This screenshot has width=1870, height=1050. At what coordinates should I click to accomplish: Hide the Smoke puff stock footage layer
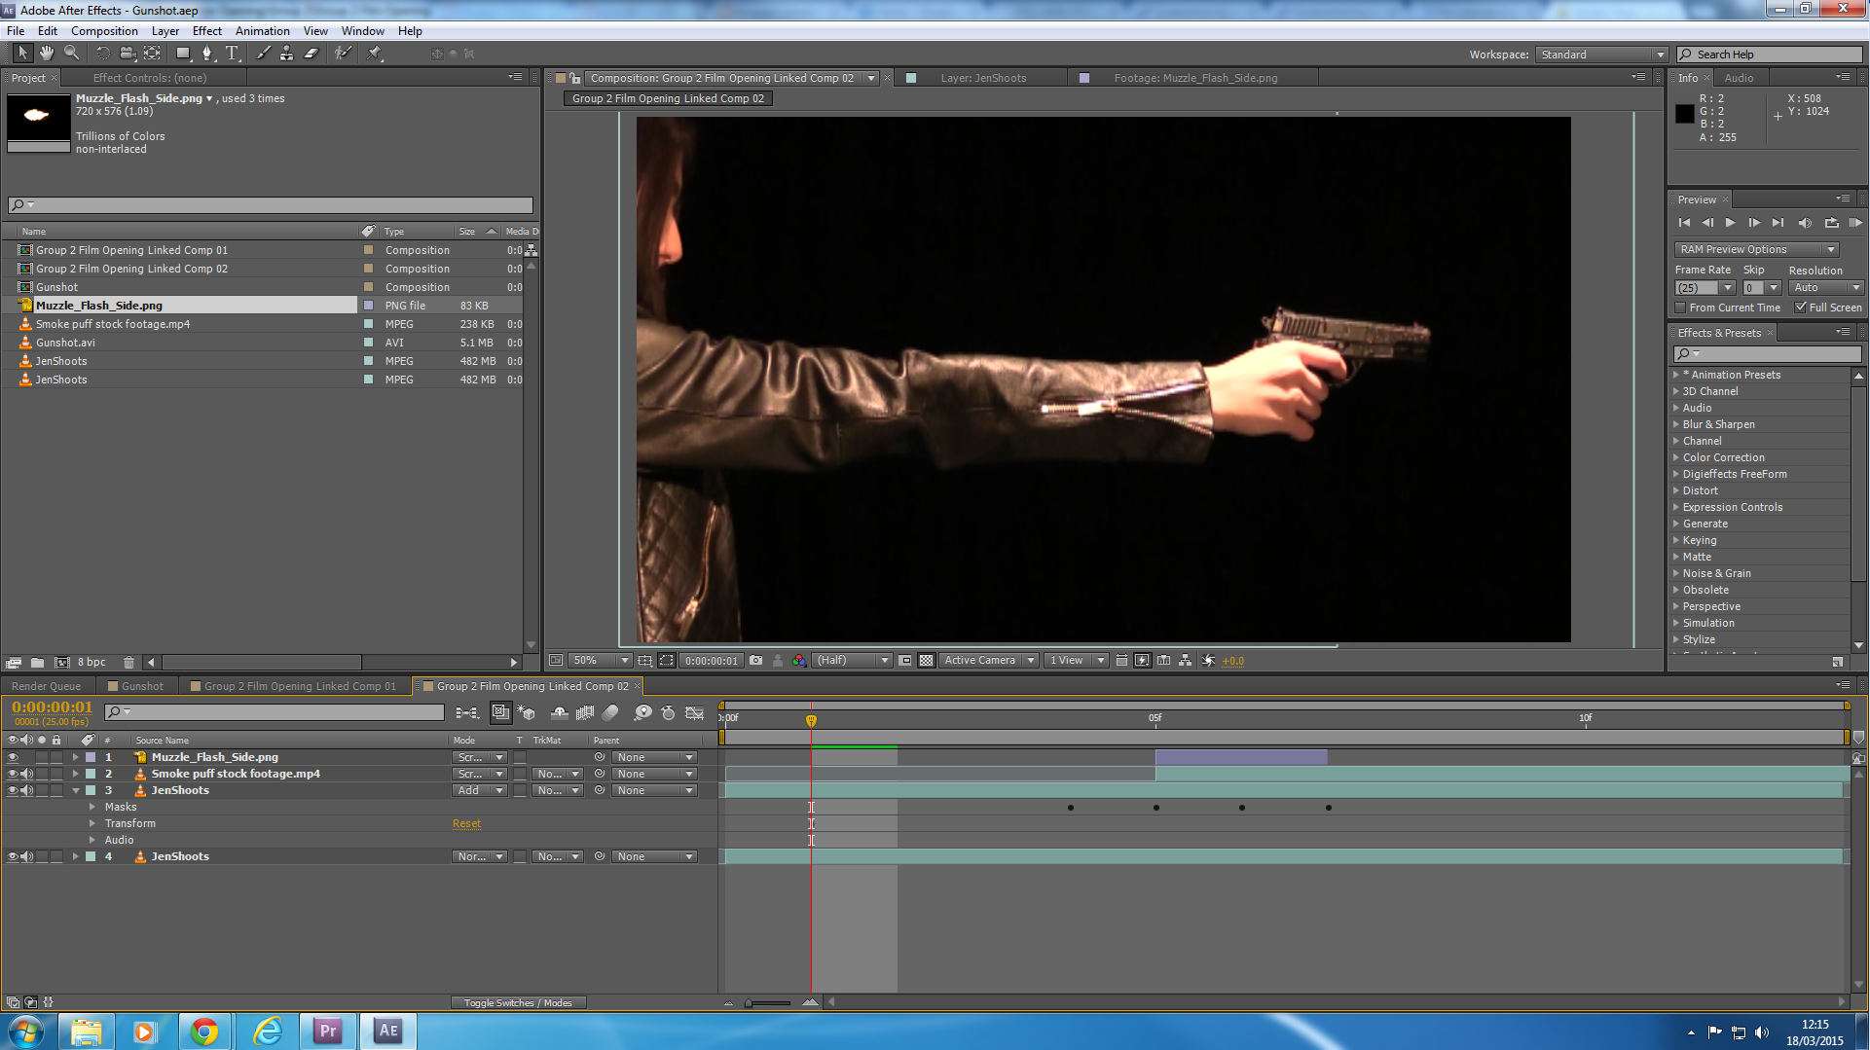(13, 774)
